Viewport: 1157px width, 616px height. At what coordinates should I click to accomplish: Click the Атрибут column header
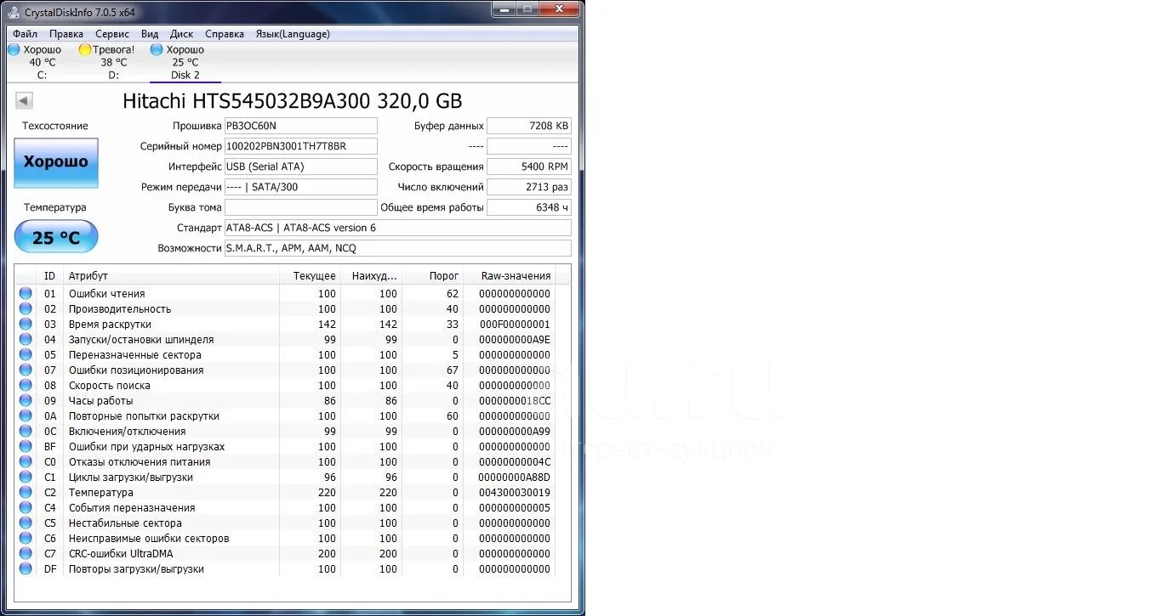click(x=172, y=275)
